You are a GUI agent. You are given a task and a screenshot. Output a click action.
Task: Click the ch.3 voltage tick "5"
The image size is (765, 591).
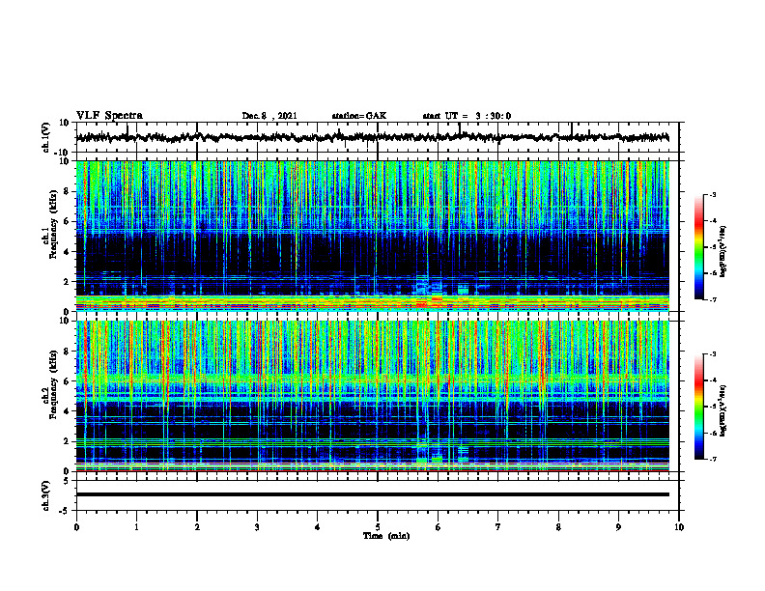67,481
